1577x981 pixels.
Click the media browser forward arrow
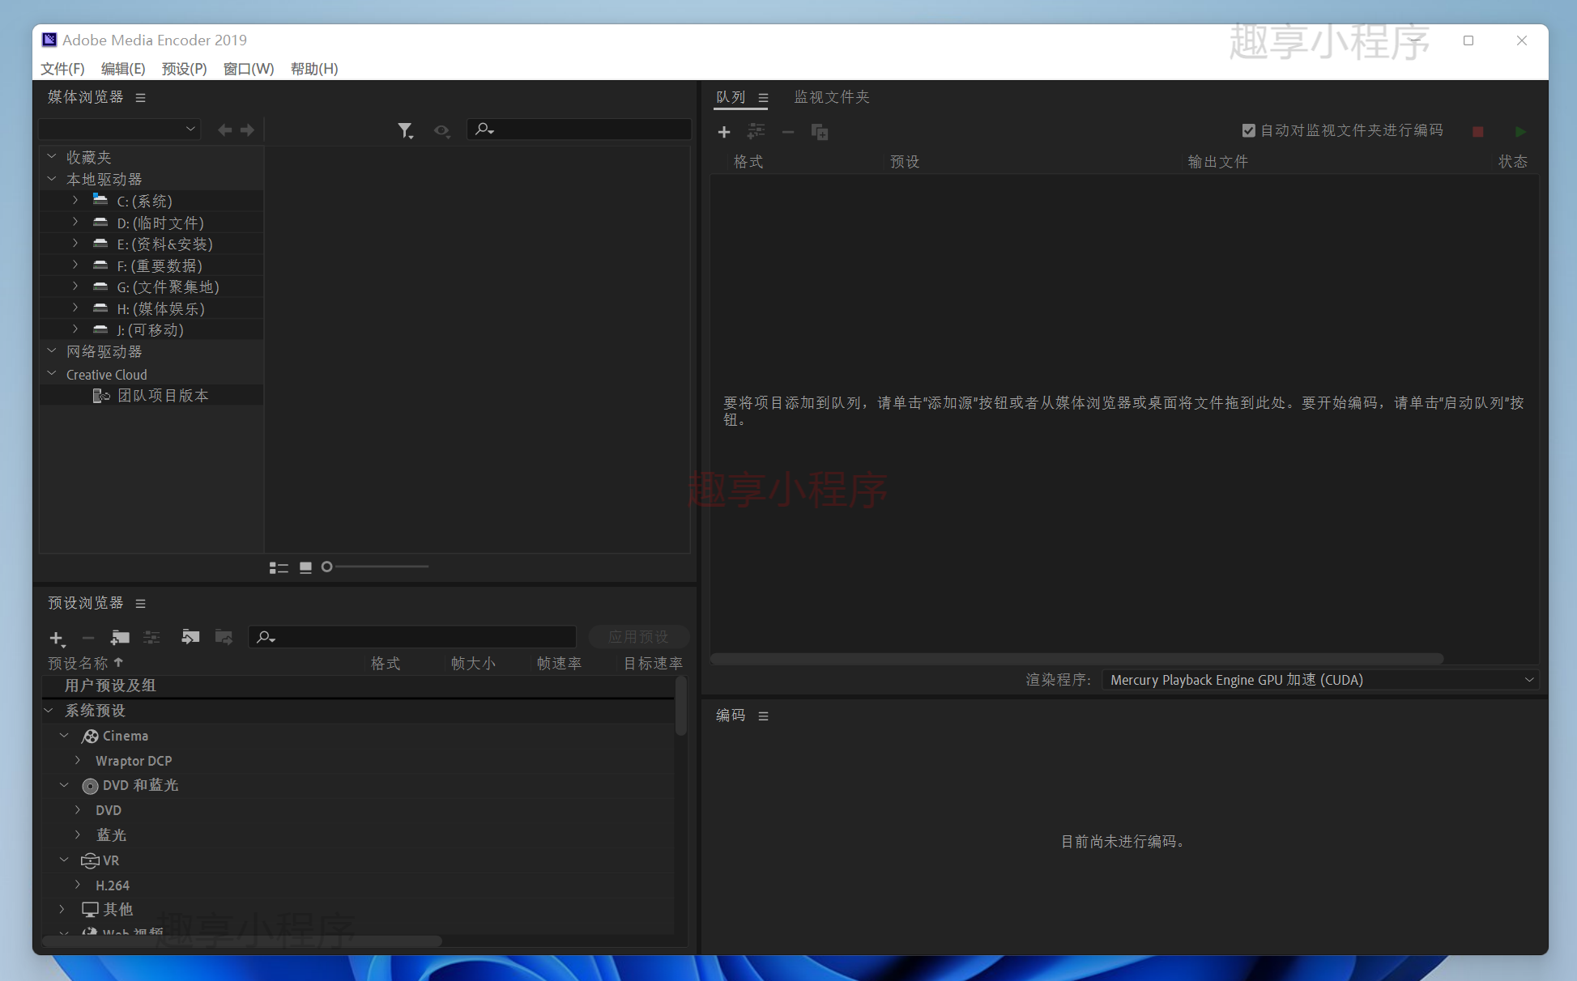(x=247, y=130)
